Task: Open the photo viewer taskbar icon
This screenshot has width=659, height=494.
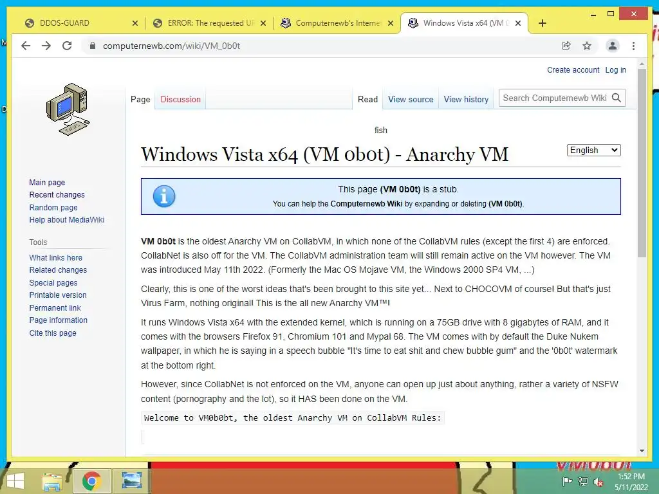Action: click(x=131, y=481)
